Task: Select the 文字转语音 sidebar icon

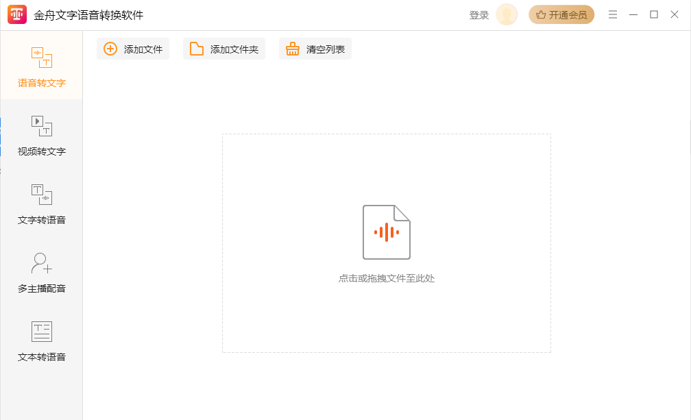Action: pos(41,195)
